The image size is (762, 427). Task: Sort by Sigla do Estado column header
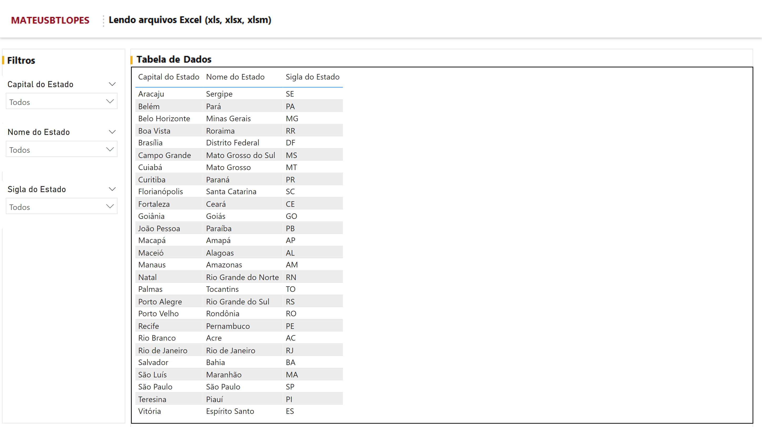click(x=312, y=77)
